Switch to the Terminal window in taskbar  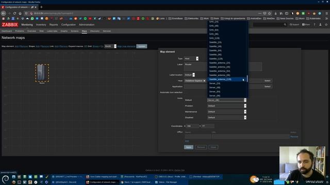tap(205, 177)
